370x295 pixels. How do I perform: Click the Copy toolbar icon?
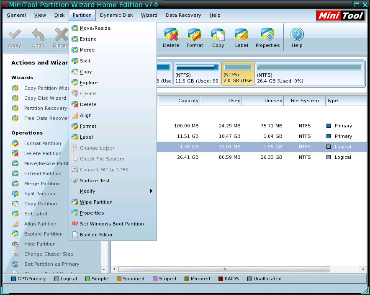tap(218, 38)
